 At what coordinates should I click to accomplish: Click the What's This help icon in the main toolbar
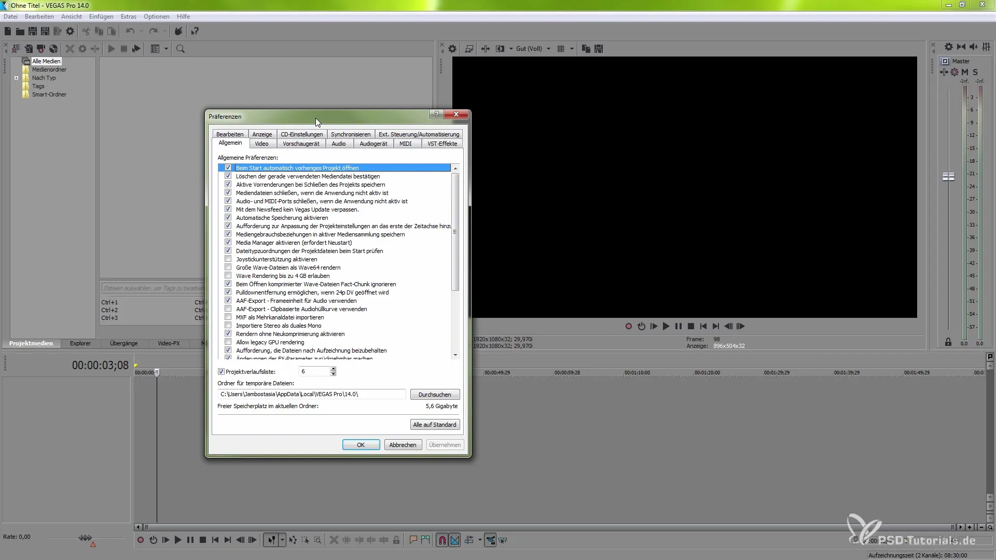(195, 31)
